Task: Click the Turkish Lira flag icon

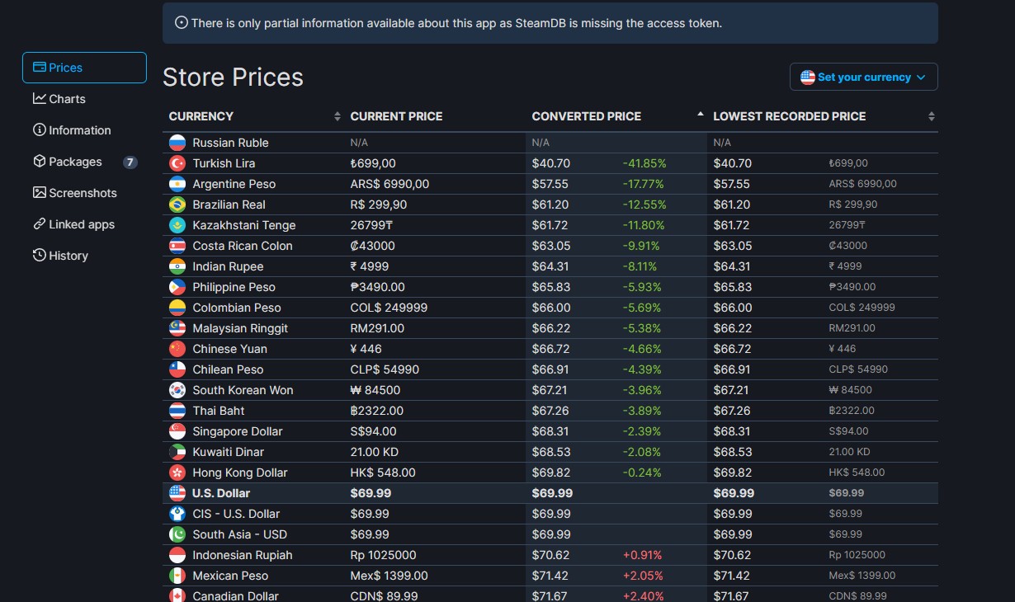Action: [x=177, y=163]
